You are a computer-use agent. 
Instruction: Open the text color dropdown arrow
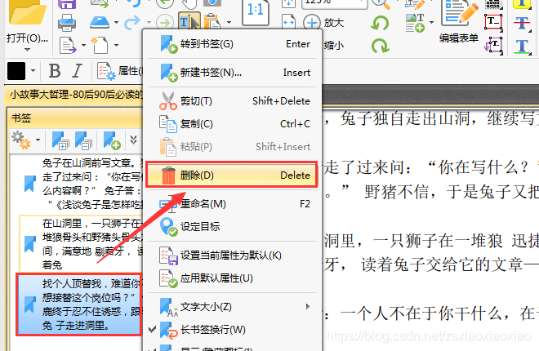point(33,71)
